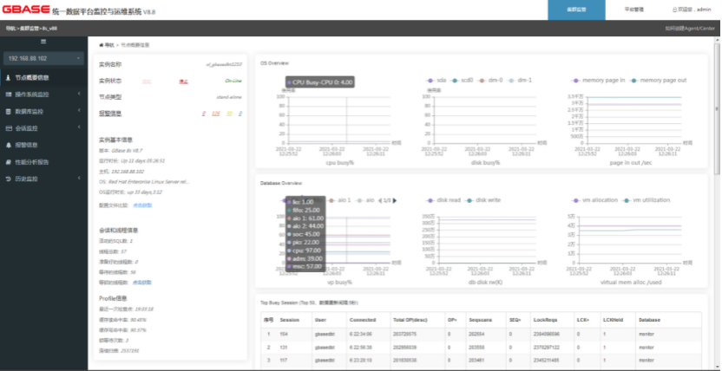Go to next vp busy legend page arrow
Viewport: 722px width, 371px height.
click(x=395, y=200)
